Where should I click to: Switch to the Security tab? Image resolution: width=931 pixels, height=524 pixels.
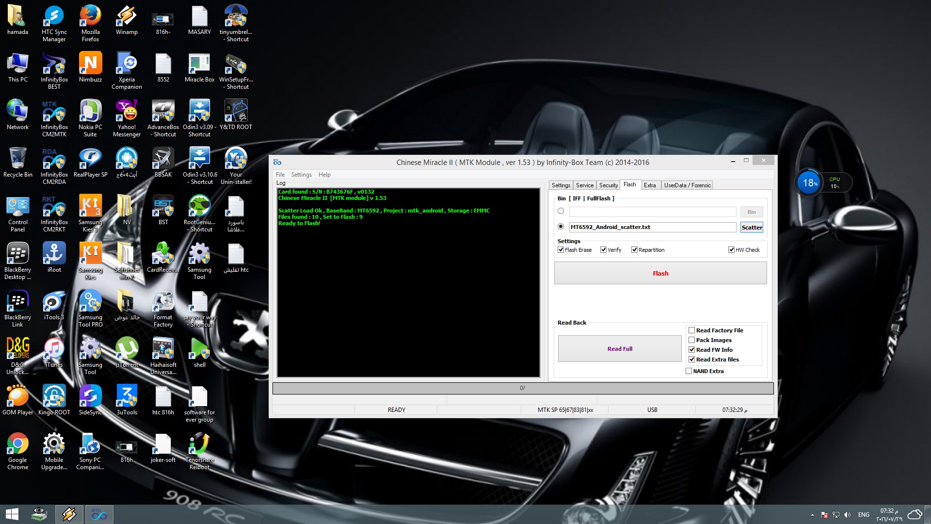pyautogui.click(x=609, y=185)
